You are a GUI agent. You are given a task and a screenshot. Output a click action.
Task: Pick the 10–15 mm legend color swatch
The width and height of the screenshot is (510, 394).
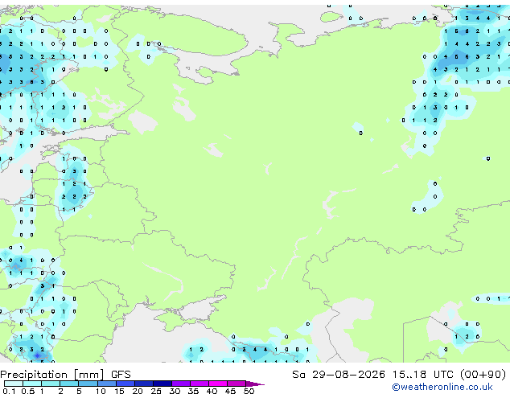(107, 384)
